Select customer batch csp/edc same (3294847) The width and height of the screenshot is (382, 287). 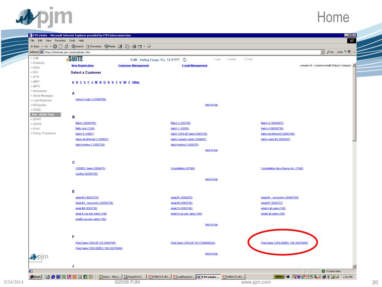[188, 139]
